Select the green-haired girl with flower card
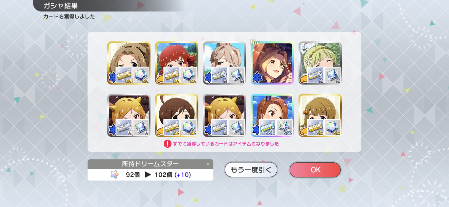This screenshot has height=207, width=449. pyautogui.click(x=320, y=63)
